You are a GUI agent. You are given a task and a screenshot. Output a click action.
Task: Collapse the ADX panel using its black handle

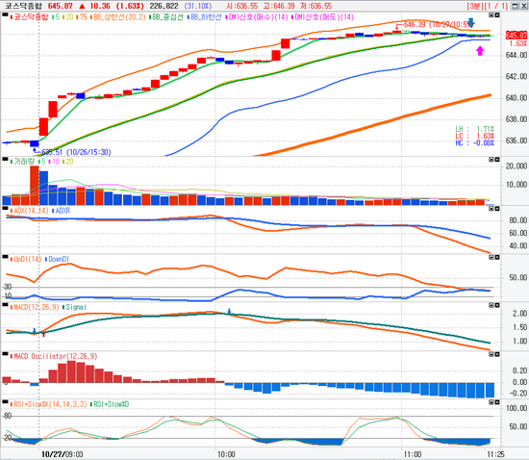click(5, 209)
